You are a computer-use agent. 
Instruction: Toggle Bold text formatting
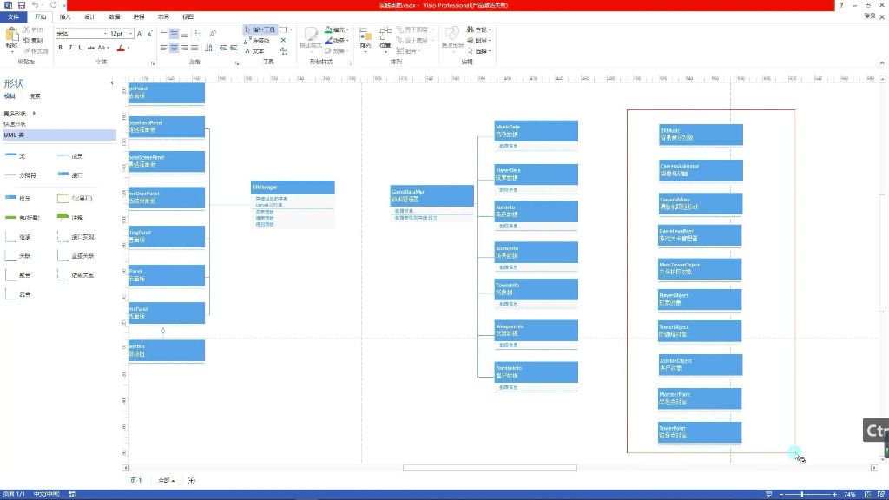(x=60, y=48)
